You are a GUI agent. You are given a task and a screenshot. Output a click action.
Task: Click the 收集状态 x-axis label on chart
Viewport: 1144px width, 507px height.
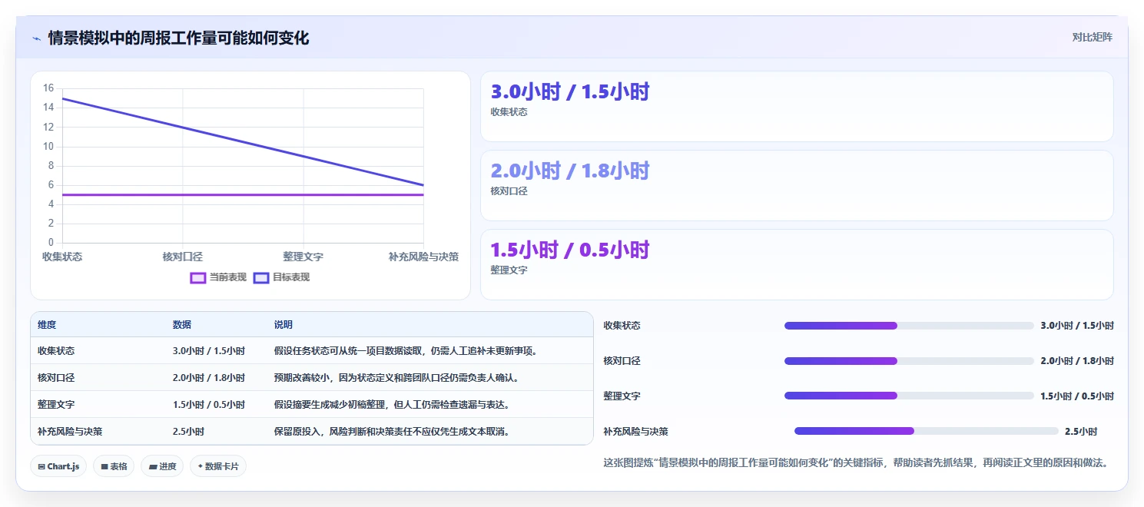tap(62, 257)
